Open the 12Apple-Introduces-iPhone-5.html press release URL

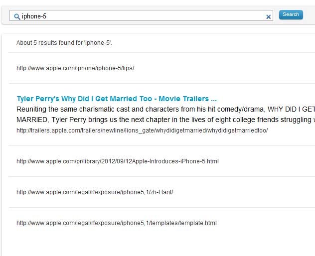pos(118,161)
